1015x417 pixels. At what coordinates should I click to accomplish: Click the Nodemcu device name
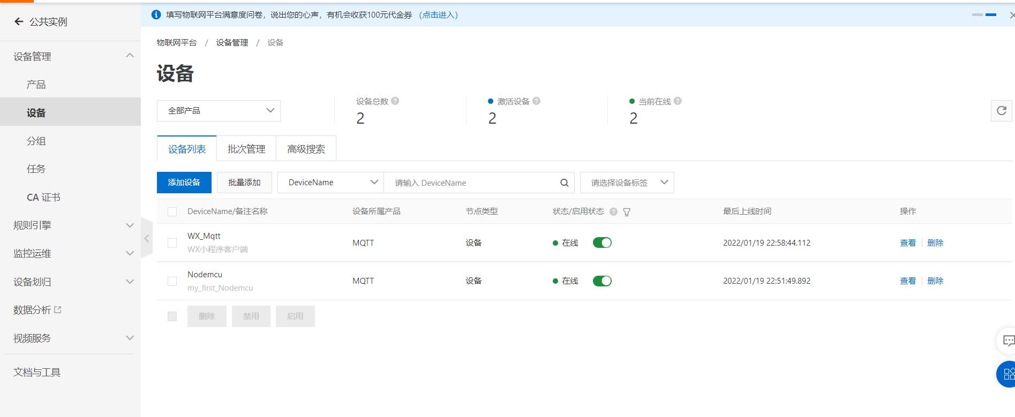pyautogui.click(x=205, y=275)
